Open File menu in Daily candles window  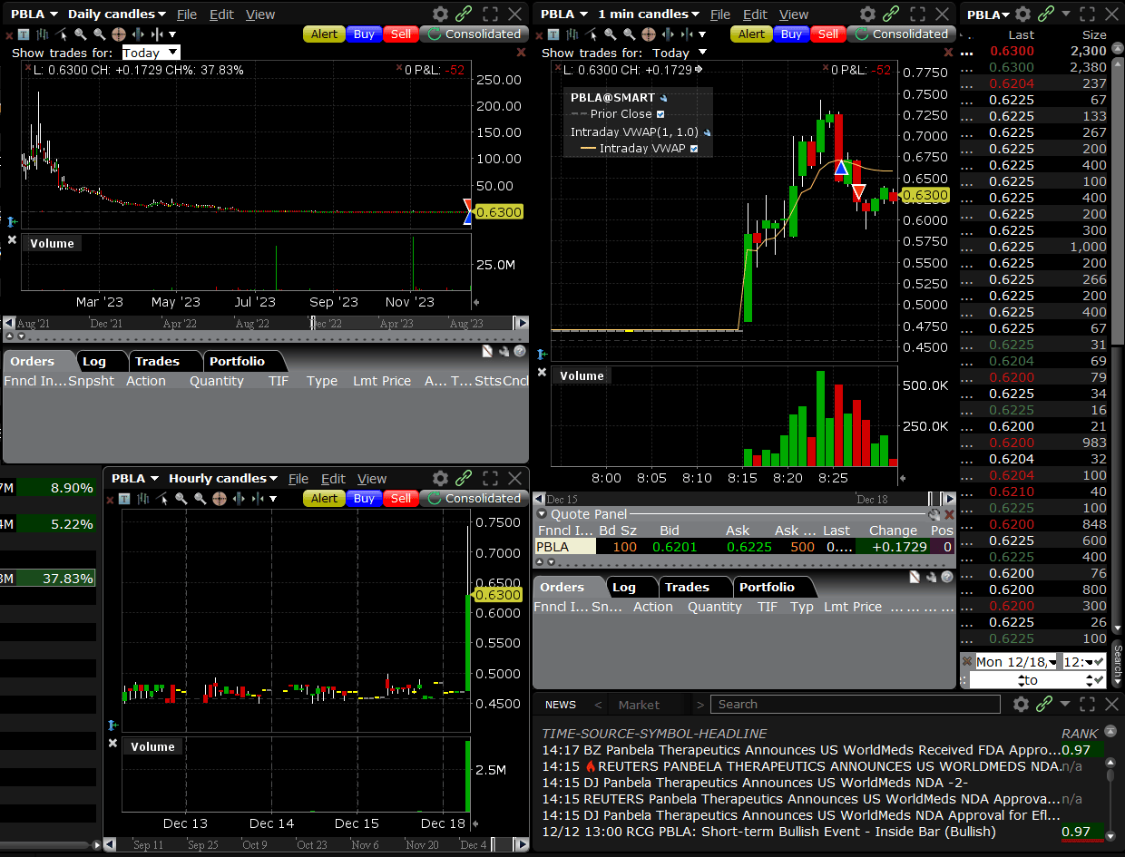point(187,14)
